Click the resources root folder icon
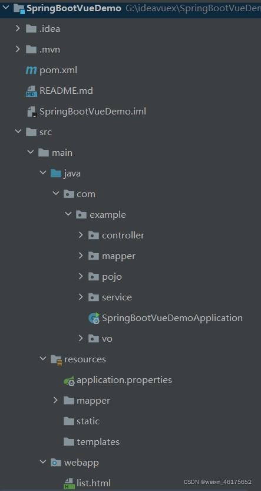This screenshot has height=491, width=261. (56, 359)
